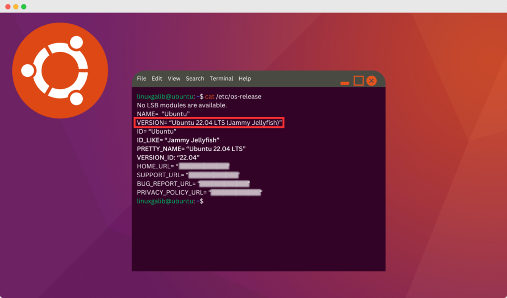Open the View menu
The height and width of the screenshot is (298, 507).
click(x=174, y=78)
